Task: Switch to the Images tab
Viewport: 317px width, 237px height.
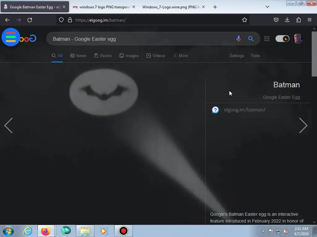Action: pyautogui.click(x=129, y=56)
